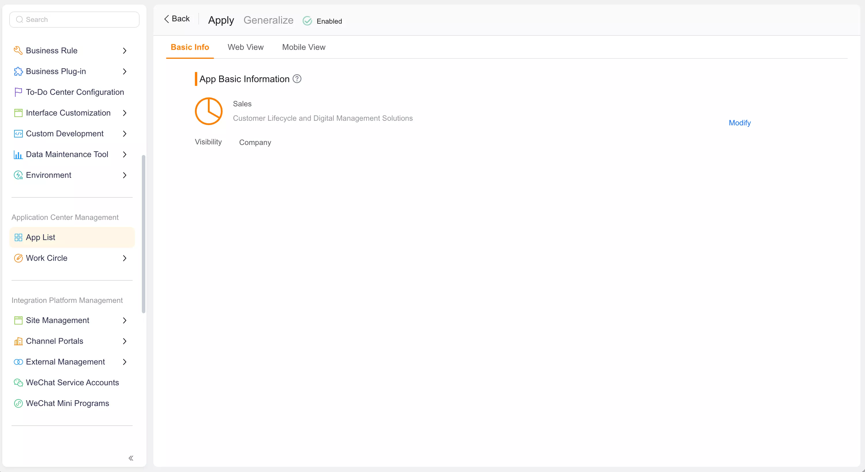This screenshot has width=865, height=472.
Task: Expand the Work Circle chevron
Action: (125, 258)
